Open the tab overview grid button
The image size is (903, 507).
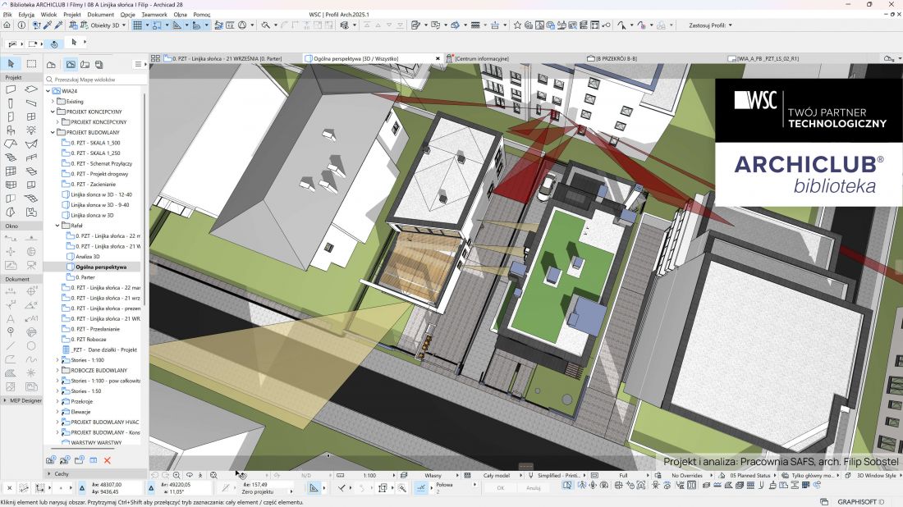click(x=155, y=59)
